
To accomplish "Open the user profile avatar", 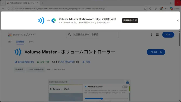I will pyautogui.click(x=161, y=9).
